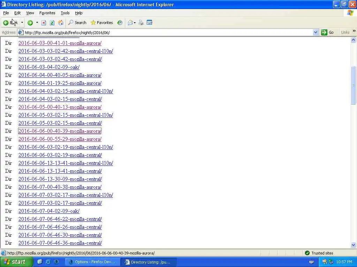The height and width of the screenshot is (267, 357).
Task: Click the Windows Start button
Action: click(16, 262)
